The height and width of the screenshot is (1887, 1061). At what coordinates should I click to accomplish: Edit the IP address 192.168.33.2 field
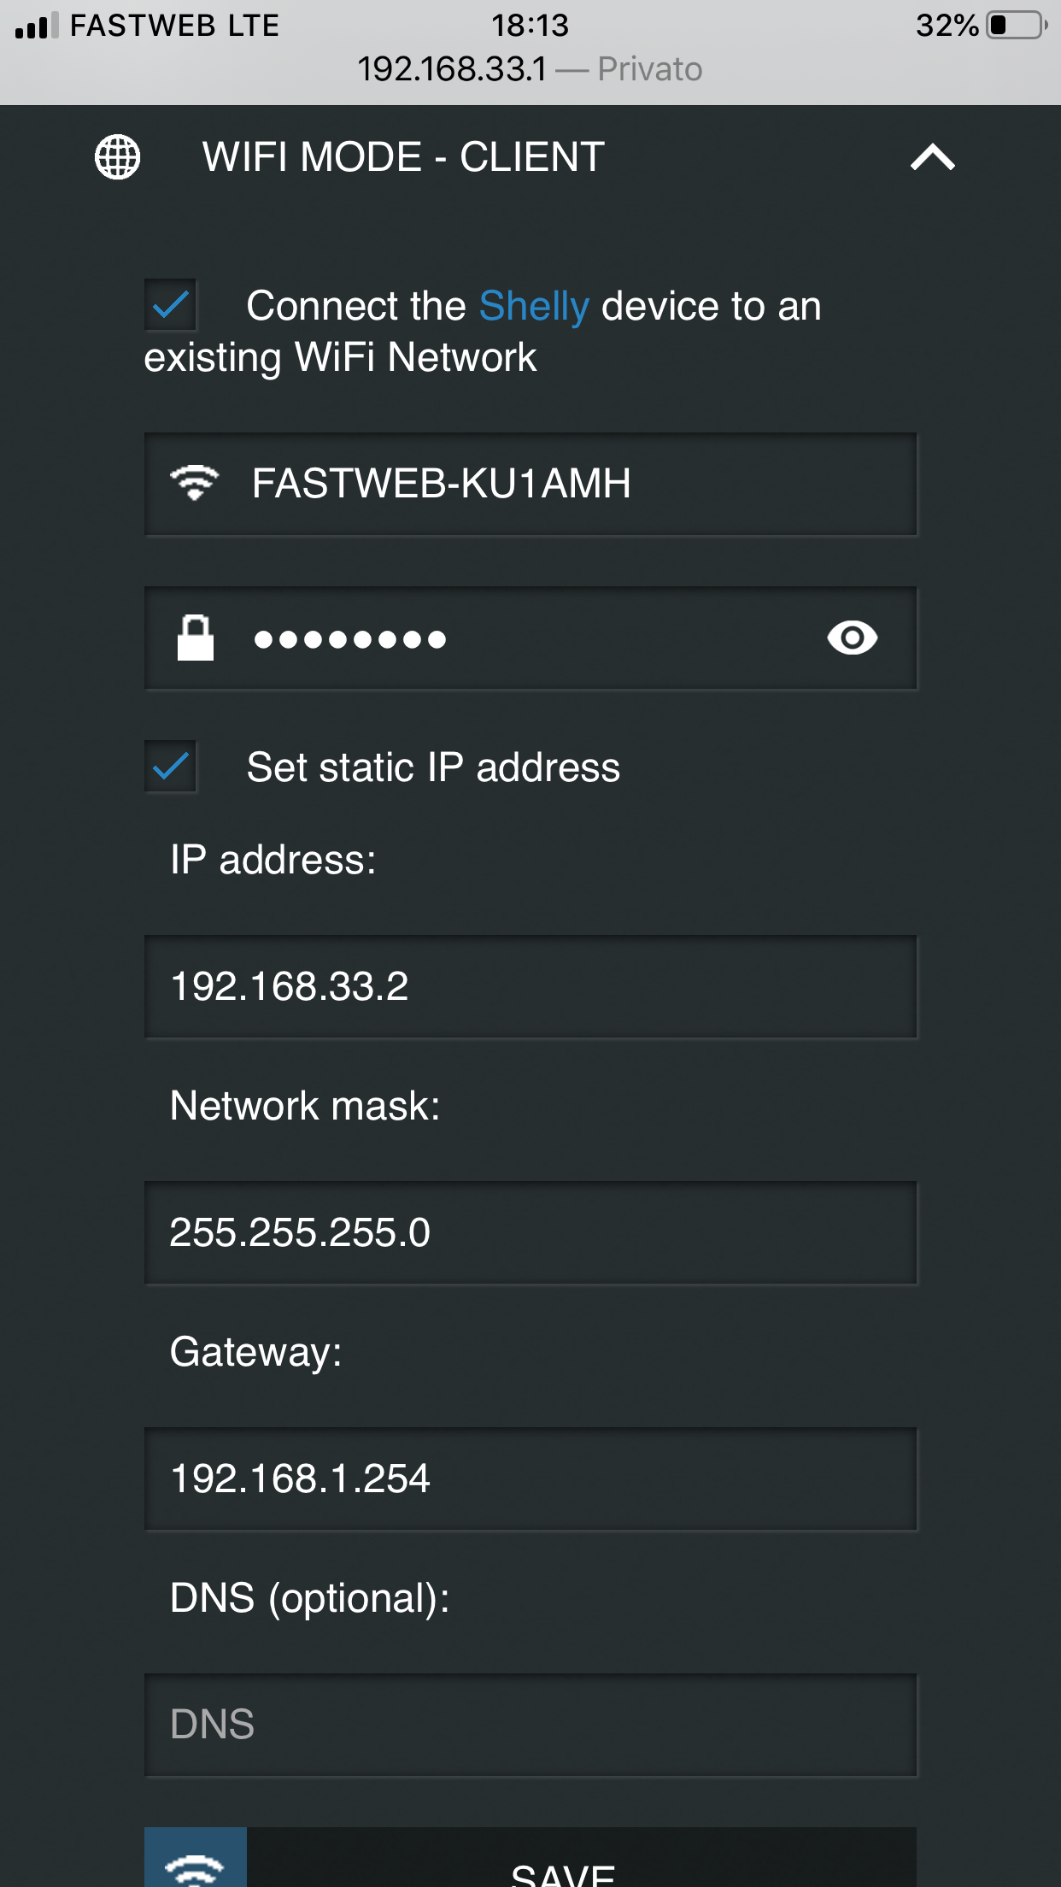point(530,987)
